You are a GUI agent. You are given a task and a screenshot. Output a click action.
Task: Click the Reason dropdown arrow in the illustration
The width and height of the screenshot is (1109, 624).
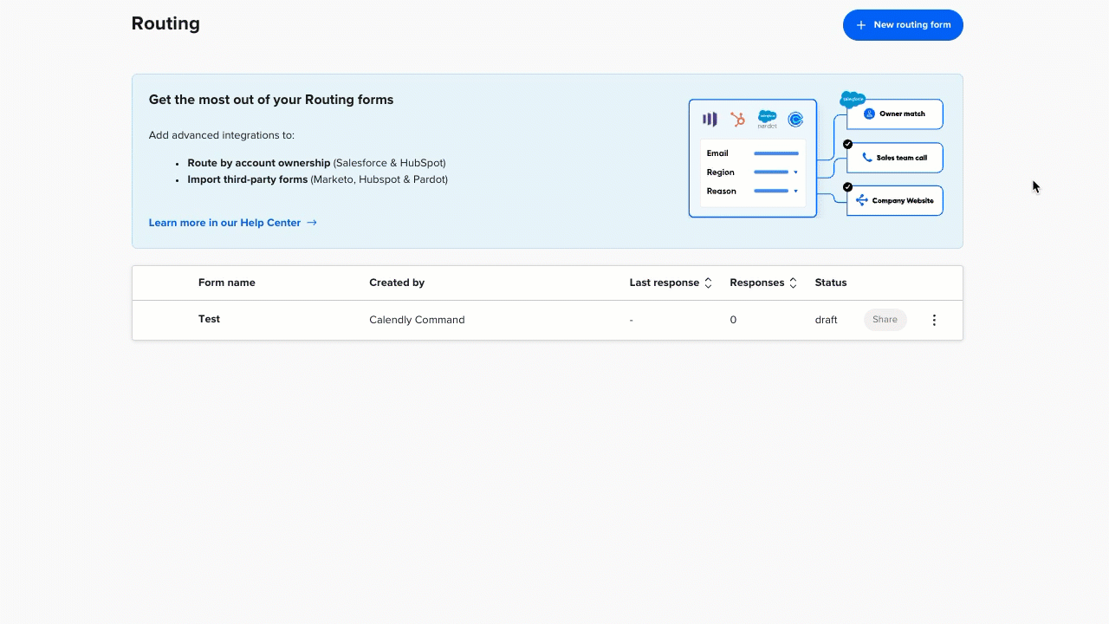795,192
